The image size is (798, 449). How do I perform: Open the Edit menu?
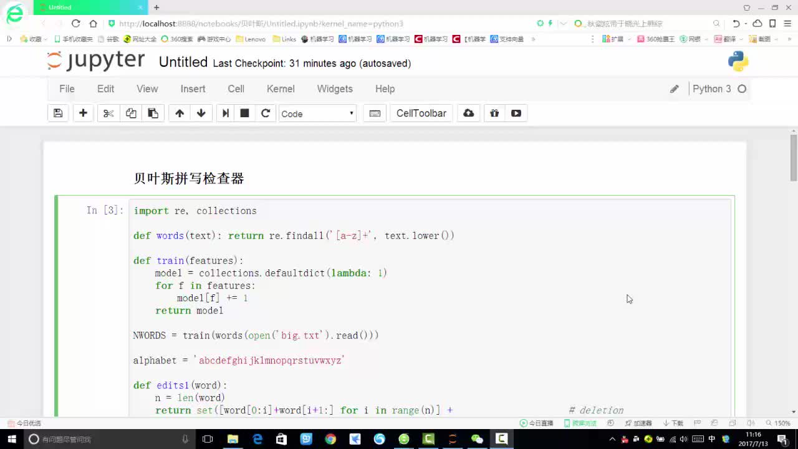pos(105,89)
